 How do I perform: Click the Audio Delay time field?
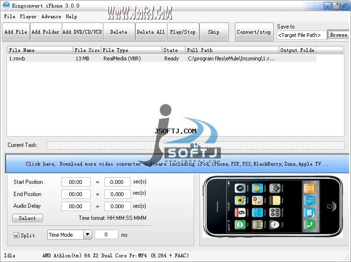click(76, 206)
